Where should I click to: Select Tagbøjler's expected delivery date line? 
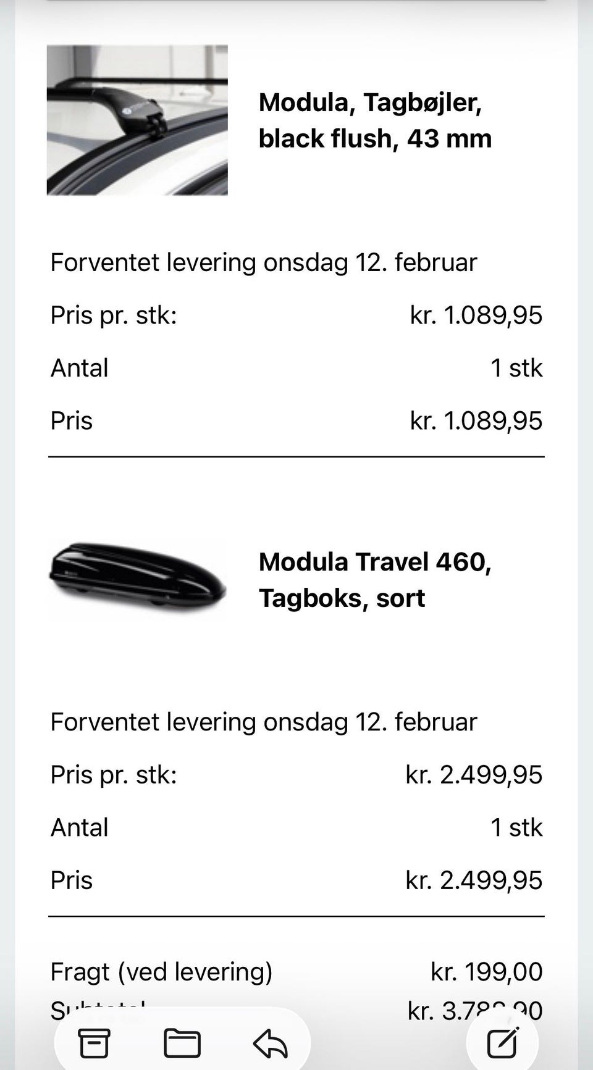pos(264,262)
